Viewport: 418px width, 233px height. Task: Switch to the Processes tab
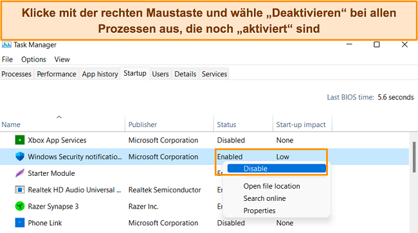point(17,74)
